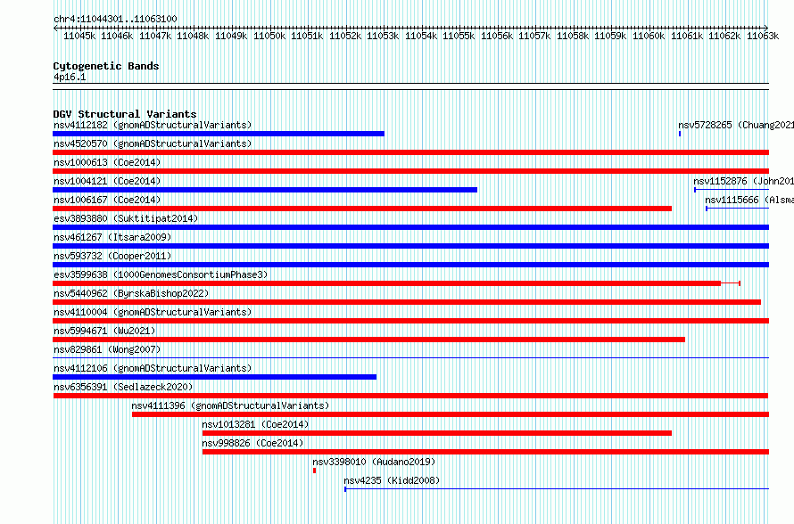Viewport: 794px width, 524px height.
Task: Click the Cytogenetic Bands track heading
Action: 106,66
